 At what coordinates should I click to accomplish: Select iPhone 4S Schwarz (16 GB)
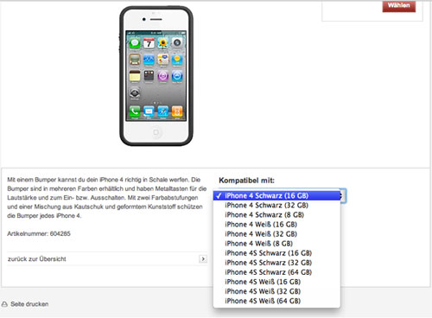tap(276, 253)
